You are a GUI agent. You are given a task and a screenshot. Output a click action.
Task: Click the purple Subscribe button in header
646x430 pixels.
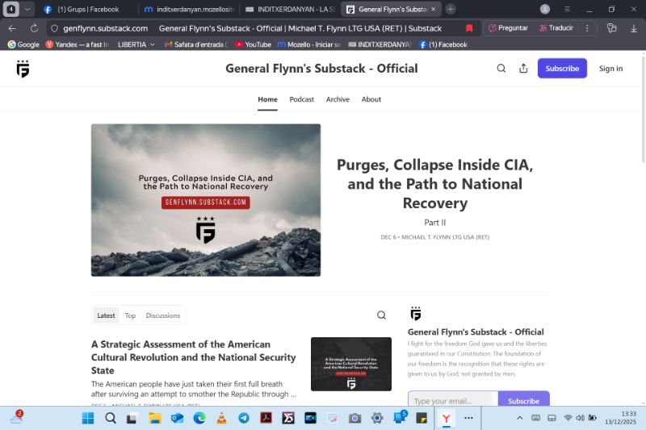point(562,69)
